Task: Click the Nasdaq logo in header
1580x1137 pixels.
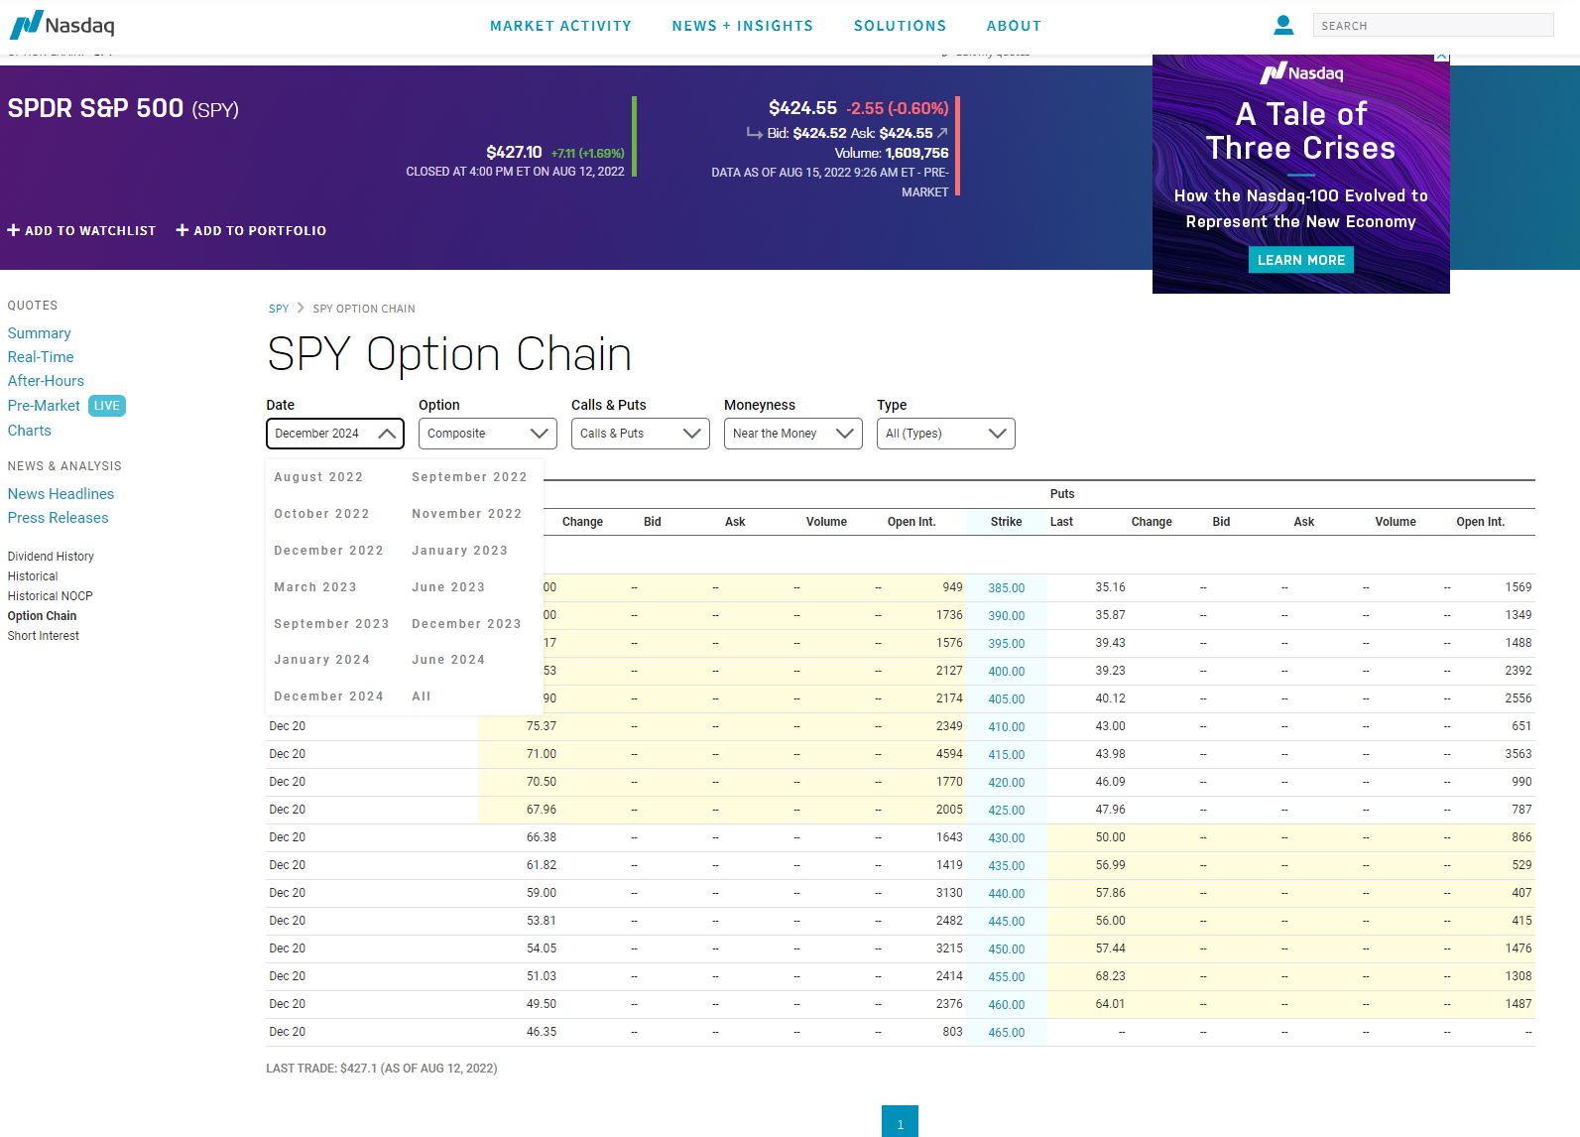Action: pos(62,25)
